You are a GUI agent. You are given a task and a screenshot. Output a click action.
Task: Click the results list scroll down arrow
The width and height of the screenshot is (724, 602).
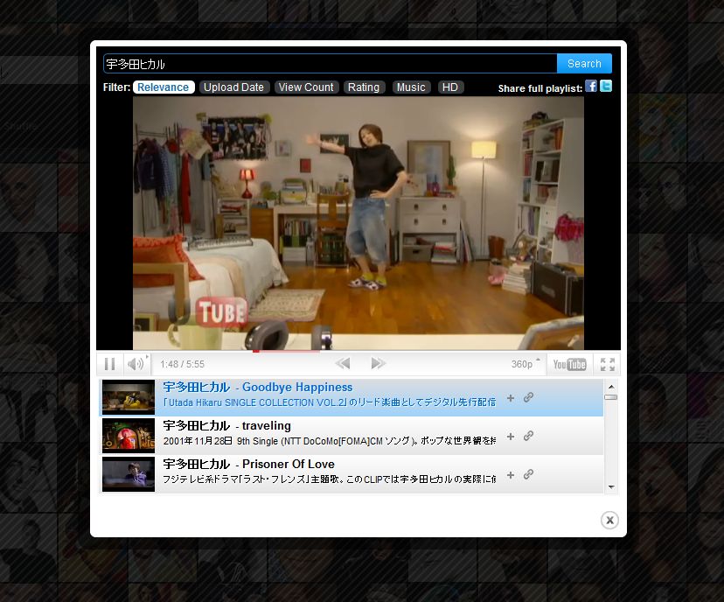611,487
